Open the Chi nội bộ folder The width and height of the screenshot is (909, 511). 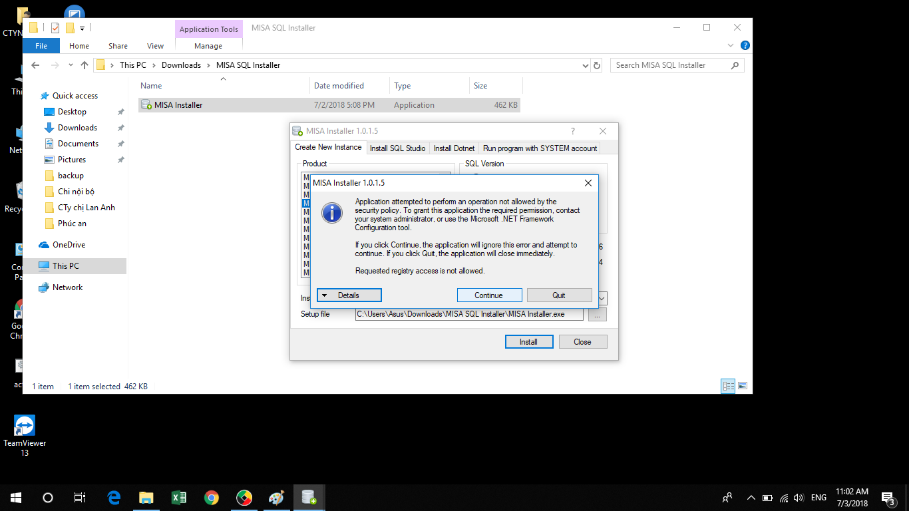(x=76, y=192)
